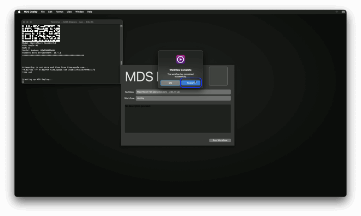Open the File menu

click(43, 12)
